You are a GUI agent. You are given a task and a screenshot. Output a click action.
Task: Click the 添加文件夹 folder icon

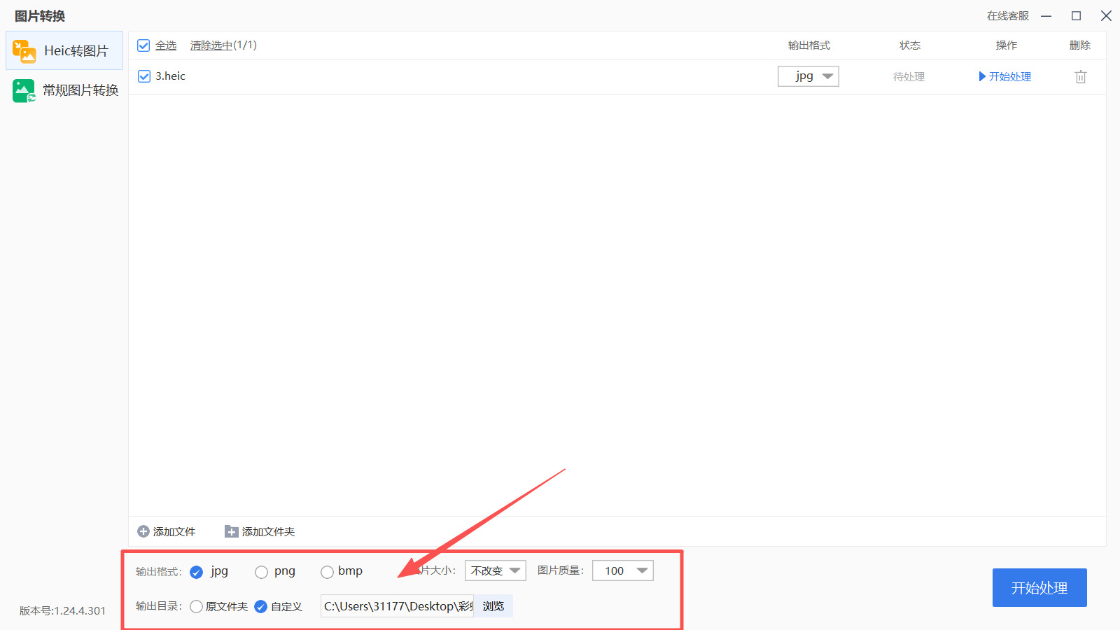point(232,532)
